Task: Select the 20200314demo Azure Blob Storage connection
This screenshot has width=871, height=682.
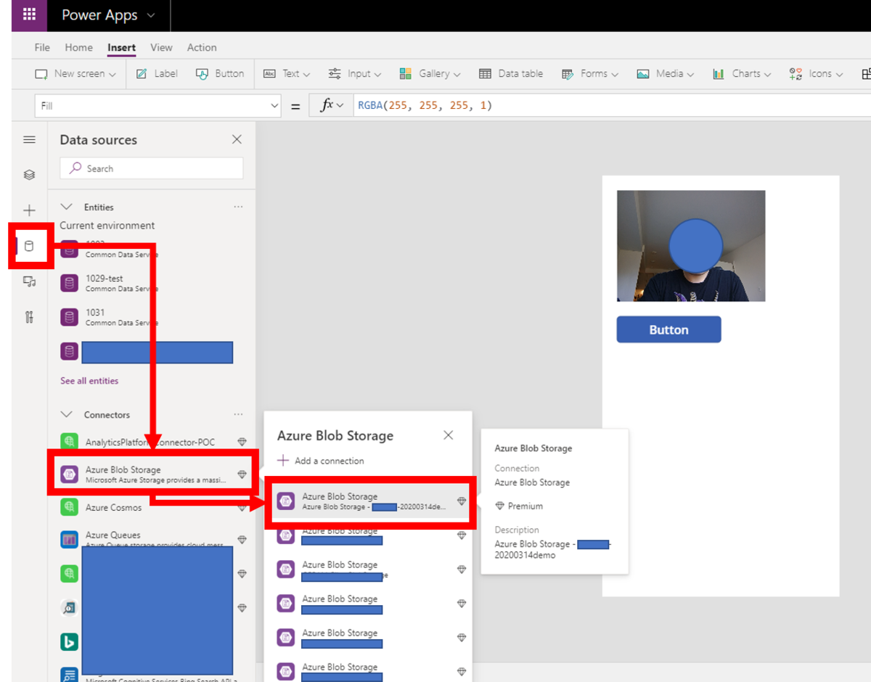Action: [371, 501]
